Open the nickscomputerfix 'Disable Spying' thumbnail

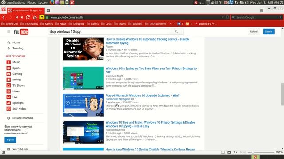(x=83, y=132)
